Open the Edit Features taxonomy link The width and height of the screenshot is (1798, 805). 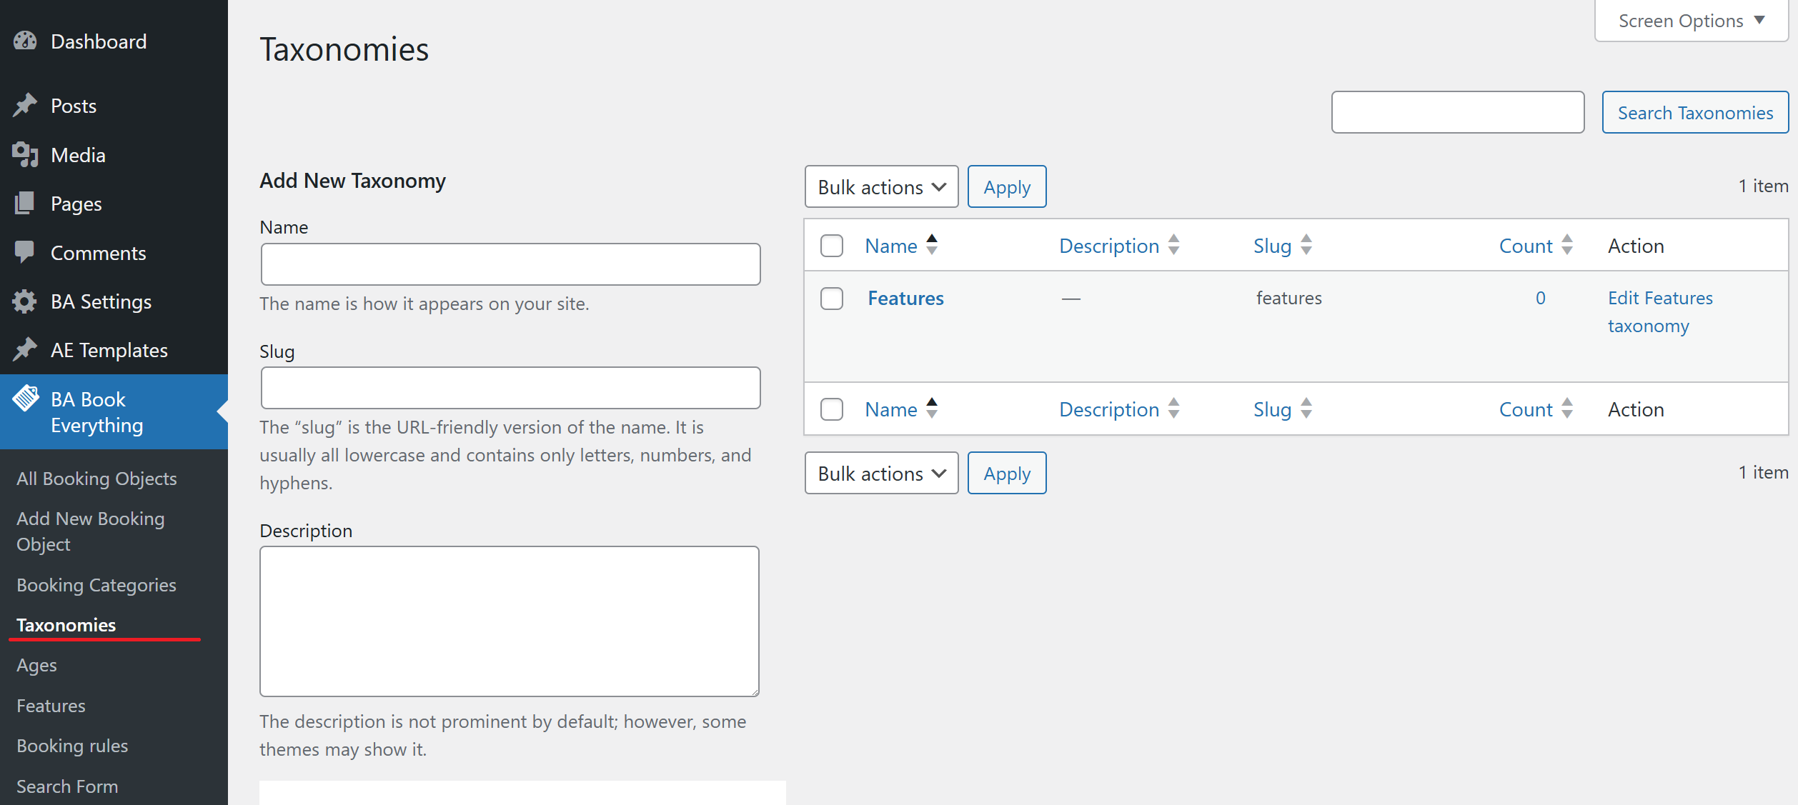pos(1659,311)
